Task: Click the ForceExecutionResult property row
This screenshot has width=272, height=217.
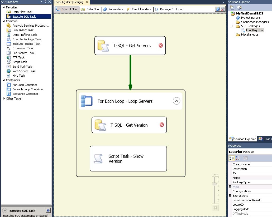Action: (250, 200)
